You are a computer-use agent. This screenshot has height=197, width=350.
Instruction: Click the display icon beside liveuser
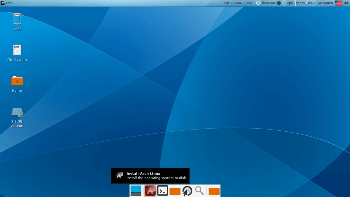tap(258, 3)
